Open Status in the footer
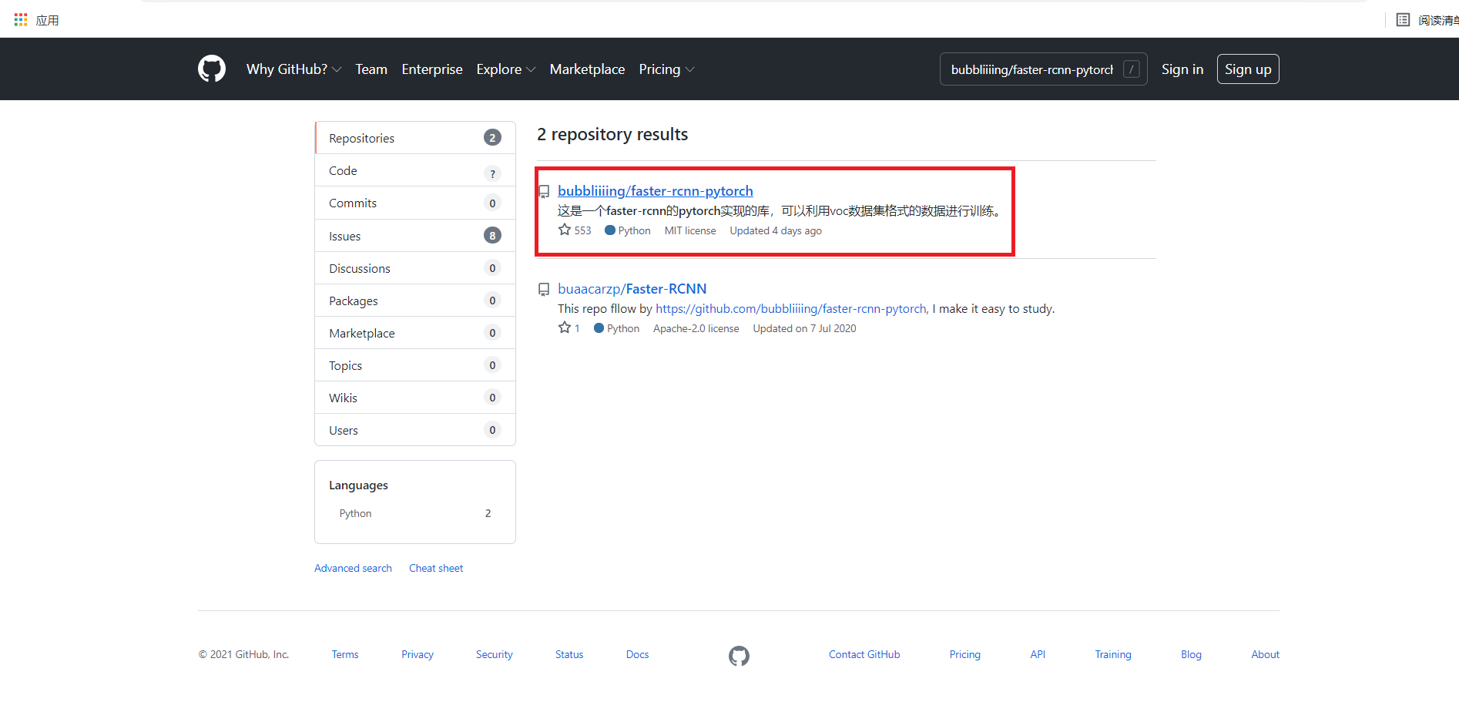Screen dimensions: 1459x702 pos(569,654)
